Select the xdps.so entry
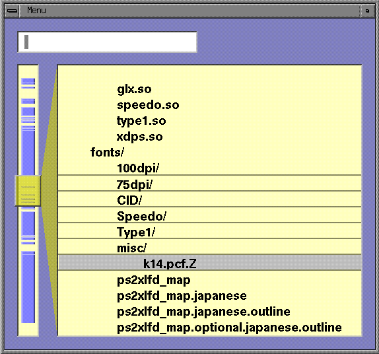 click(140, 137)
